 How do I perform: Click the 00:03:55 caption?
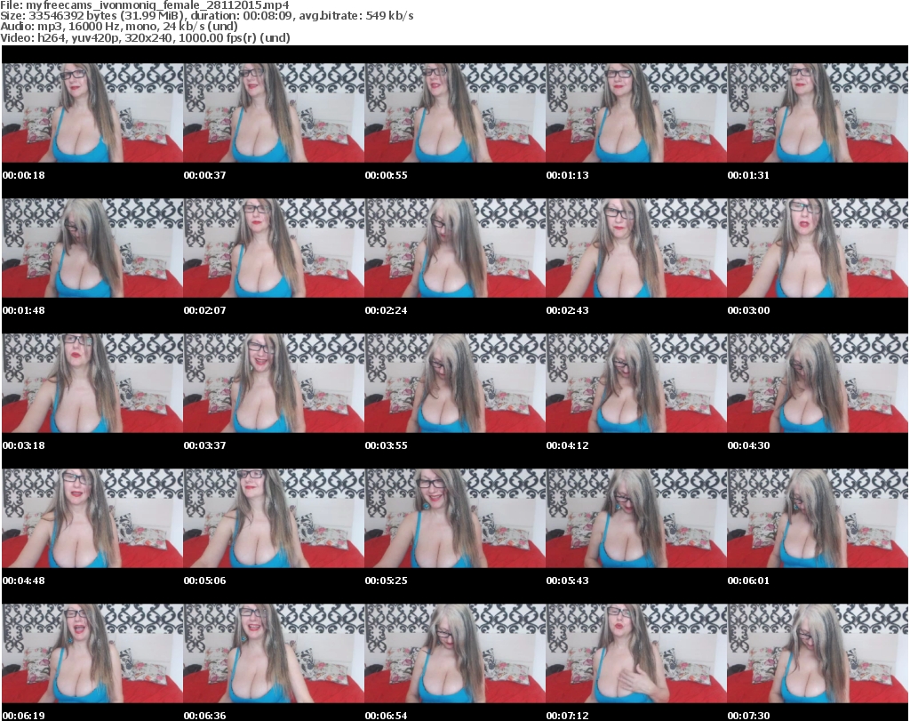pyautogui.click(x=386, y=445)
